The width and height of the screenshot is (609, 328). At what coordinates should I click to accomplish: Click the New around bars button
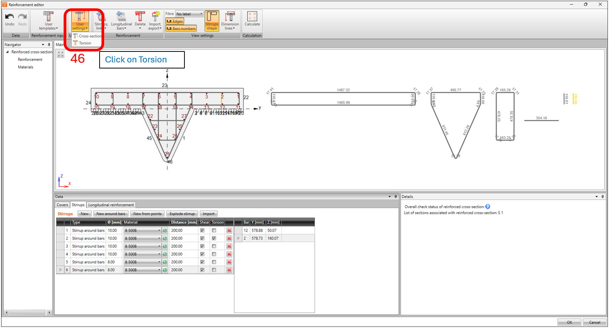click(111, 214)
